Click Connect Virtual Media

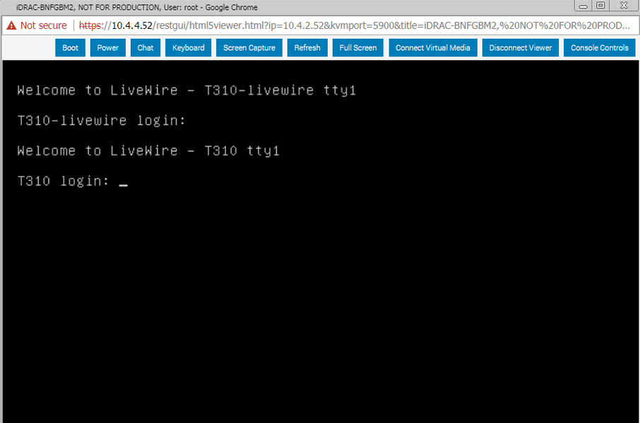click(432, 48)
